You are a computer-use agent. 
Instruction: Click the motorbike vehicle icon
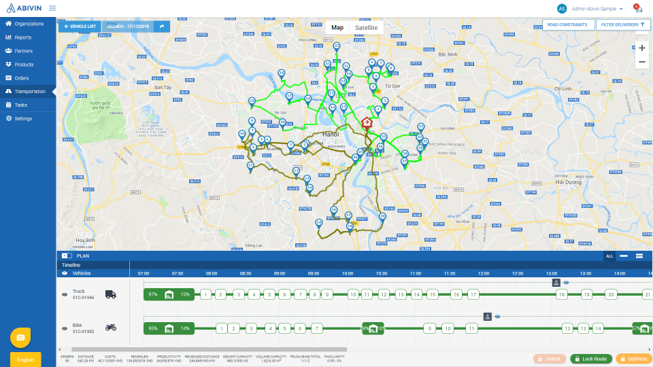[x=111, y=328]
